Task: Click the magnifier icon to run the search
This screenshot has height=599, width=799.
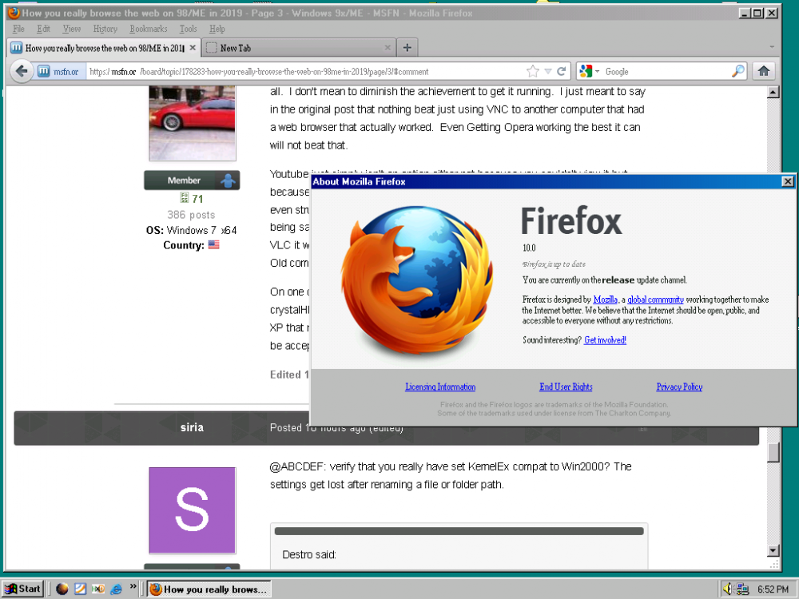Action: point(737,71)
